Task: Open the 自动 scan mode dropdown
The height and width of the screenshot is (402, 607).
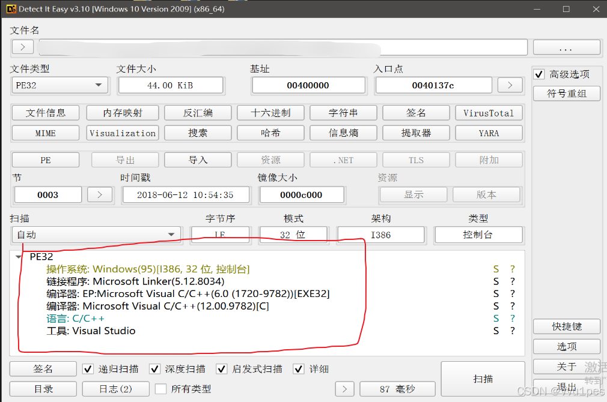Action: coord(96,235)
